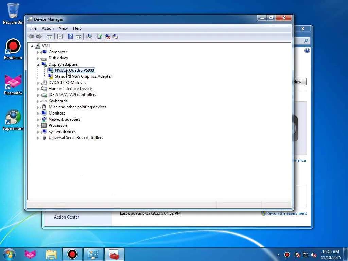Select the Monitors label
The image size is (348, 261).
(x=57, y=113)
